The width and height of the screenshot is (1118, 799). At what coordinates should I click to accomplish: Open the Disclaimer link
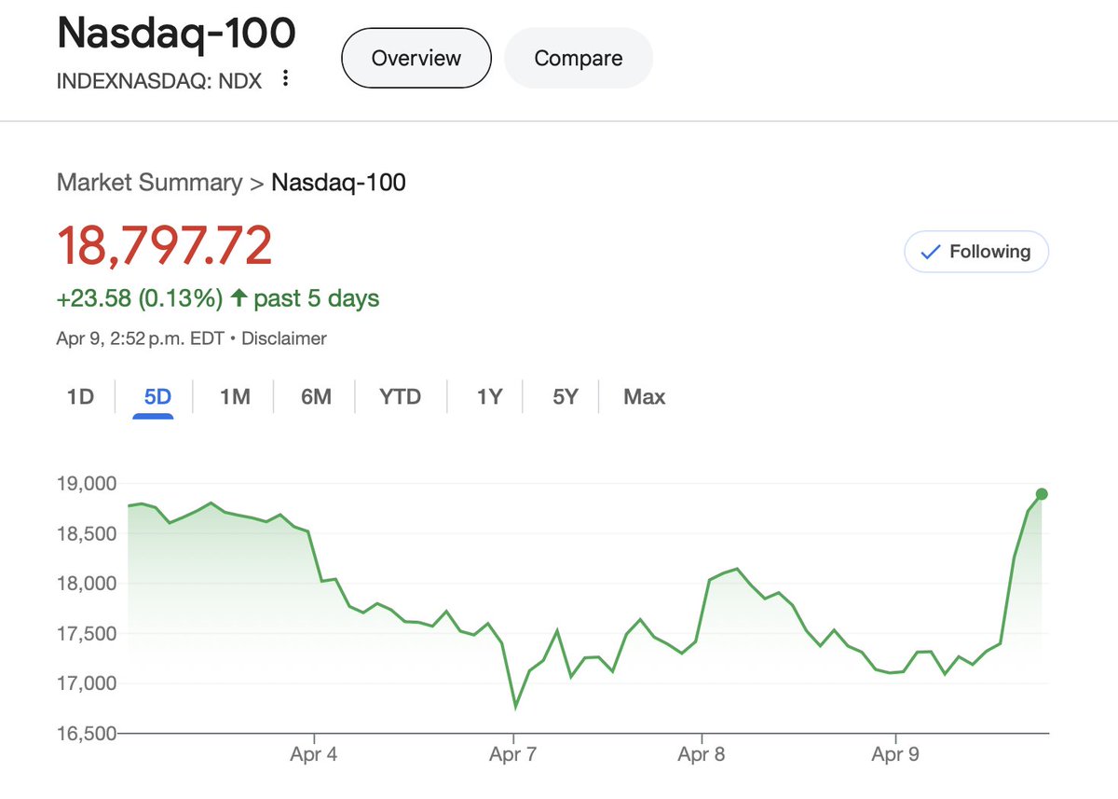tap(284, 338)
